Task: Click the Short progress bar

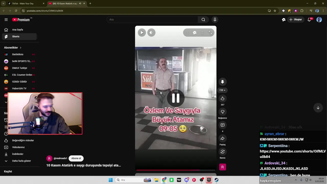Action: pos(176,170)
